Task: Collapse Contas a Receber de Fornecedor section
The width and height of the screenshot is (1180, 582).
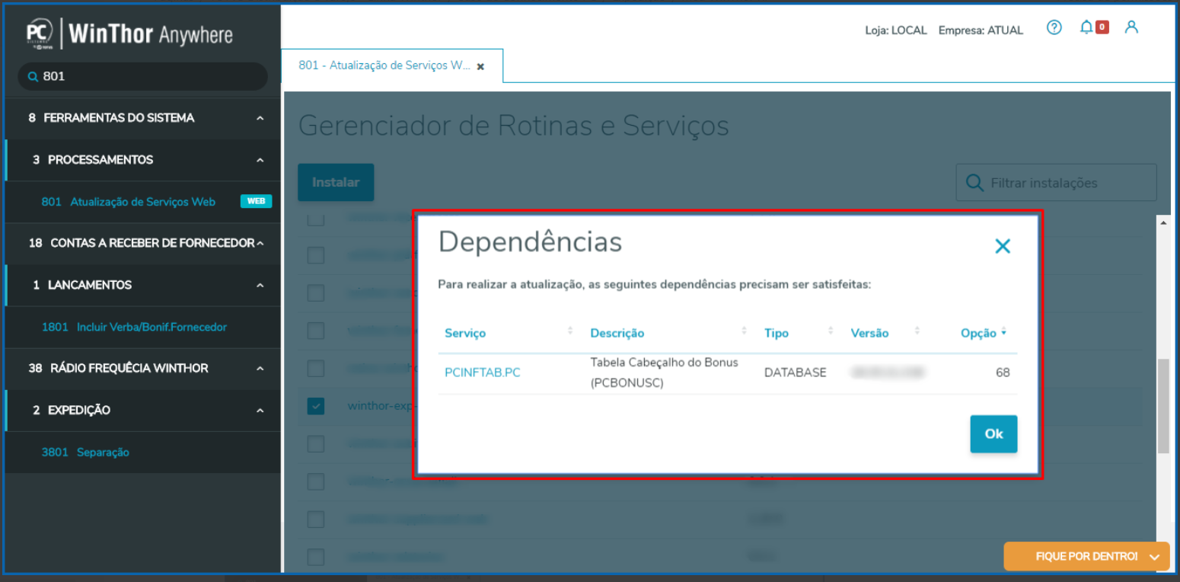Action: (x=260, y=243)
